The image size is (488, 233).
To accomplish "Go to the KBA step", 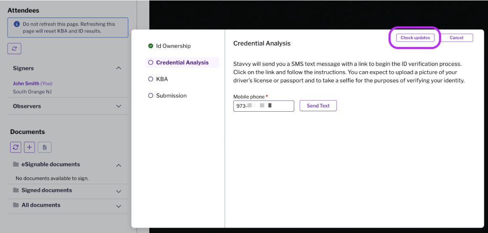I will (x=162, y=79).
